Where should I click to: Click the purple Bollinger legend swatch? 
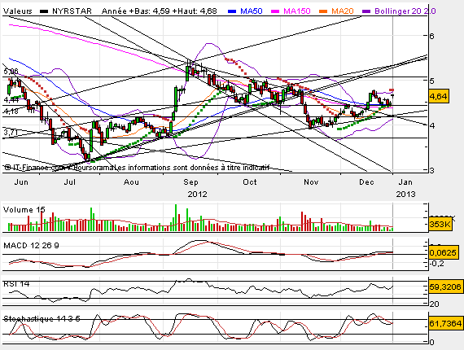pyautogui.click(x=366, y=11)
